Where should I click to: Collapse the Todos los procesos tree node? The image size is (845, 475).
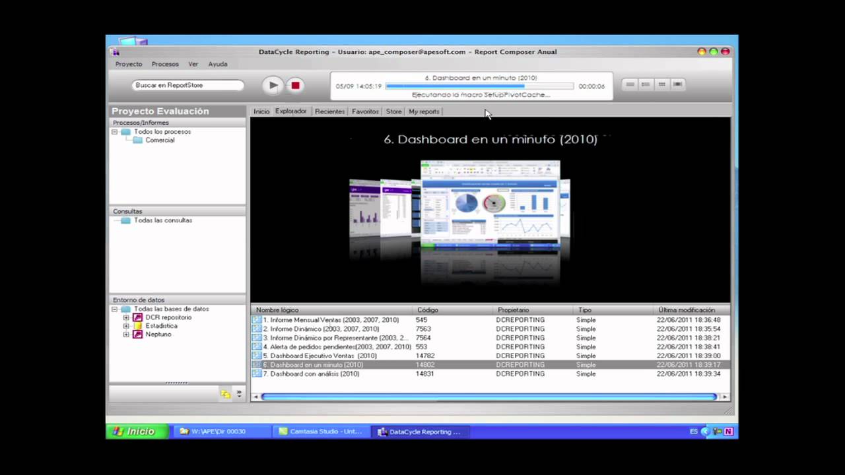coord(114,132)
